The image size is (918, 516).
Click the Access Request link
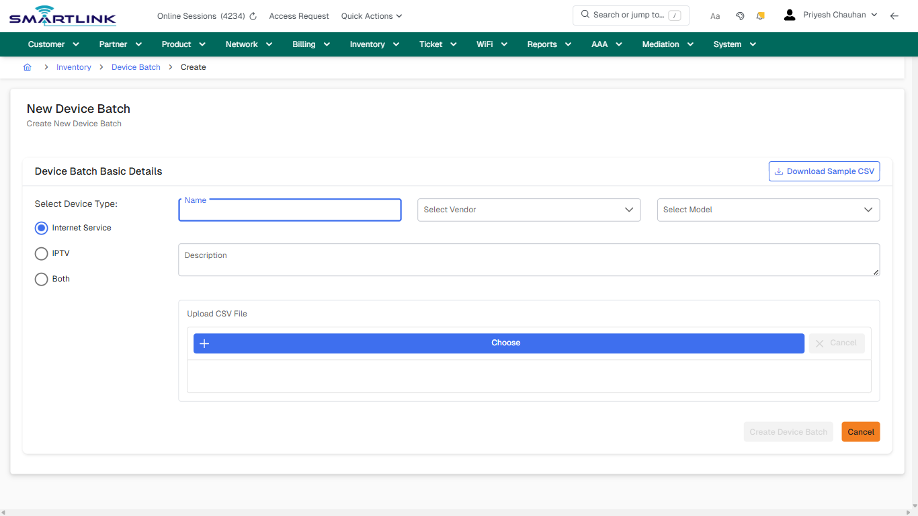(x=298, y=15)
